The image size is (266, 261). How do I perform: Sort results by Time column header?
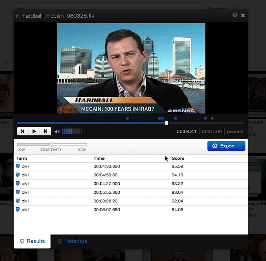(x=99, y=158)
